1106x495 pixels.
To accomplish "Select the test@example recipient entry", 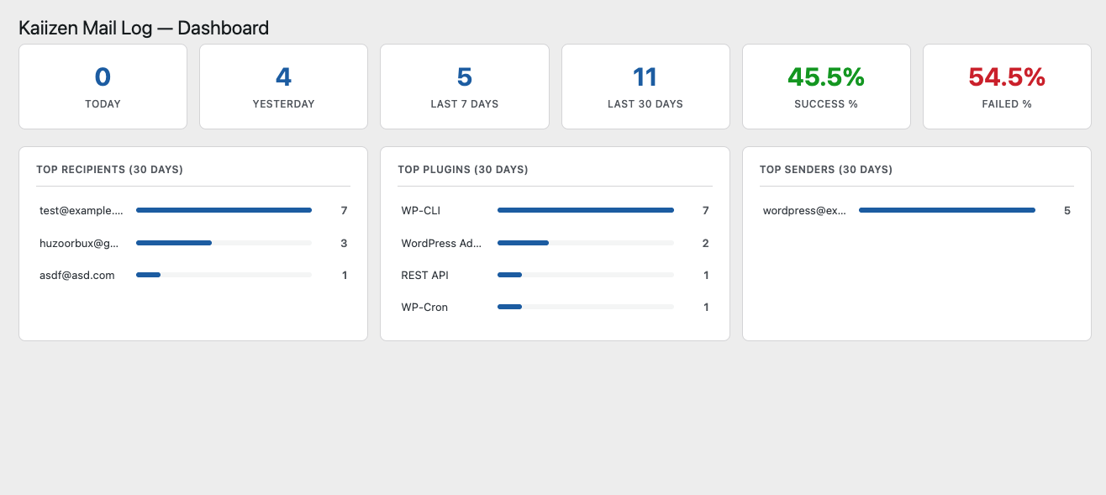I will pyautogui.click(x=193, y=211).
